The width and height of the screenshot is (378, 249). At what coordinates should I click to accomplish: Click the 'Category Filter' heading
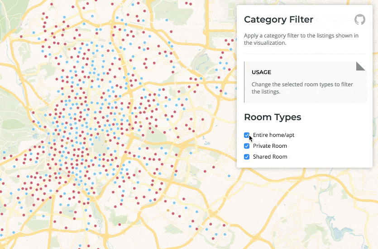tap(278, 19)
